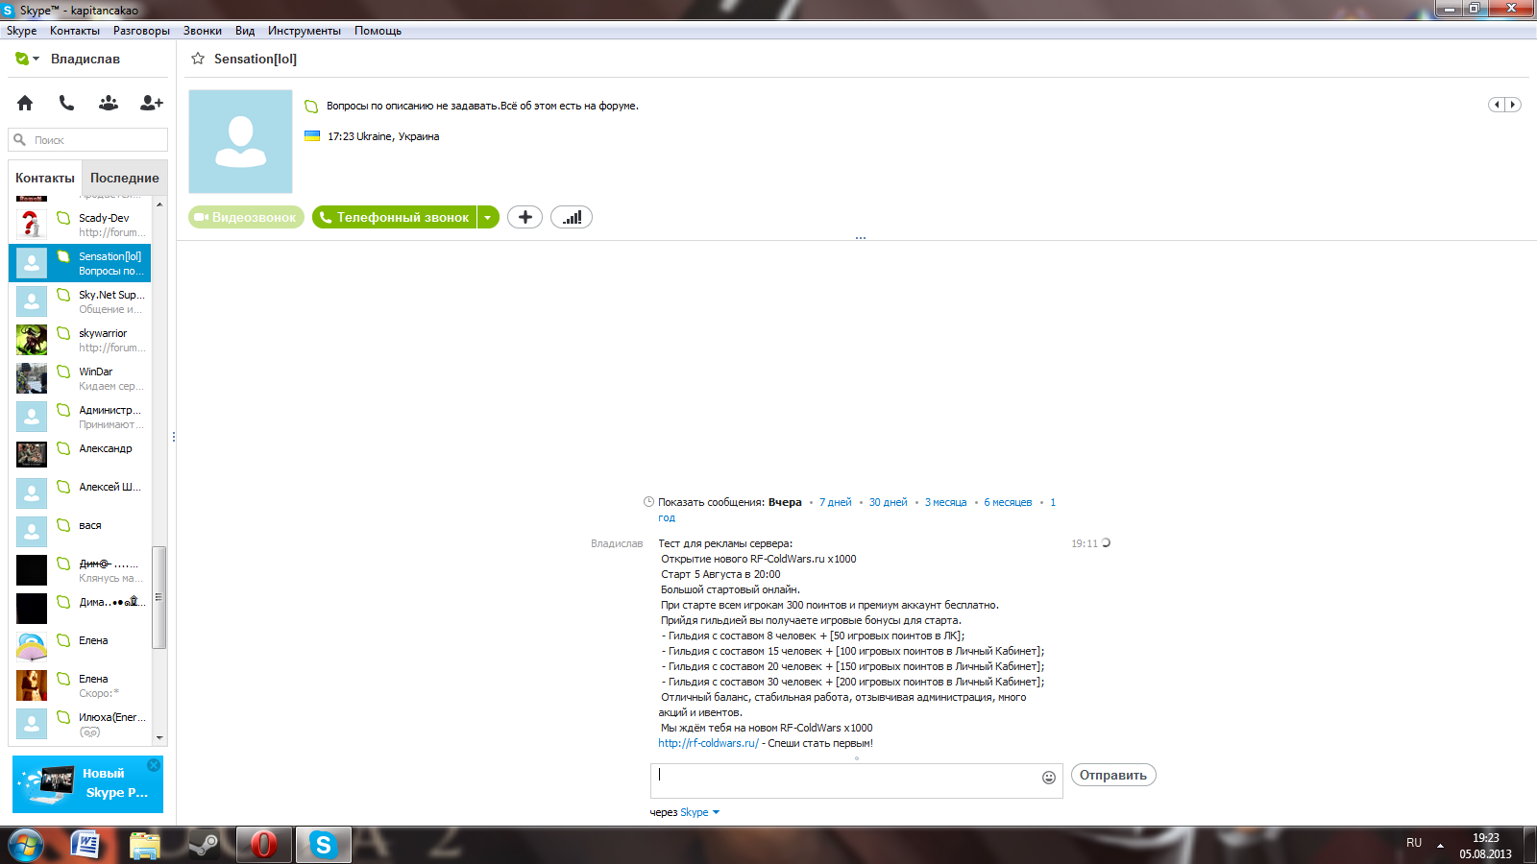Add people or files with plus button
The height and width of the screenshot is (864, 1537).
point(525,218)
